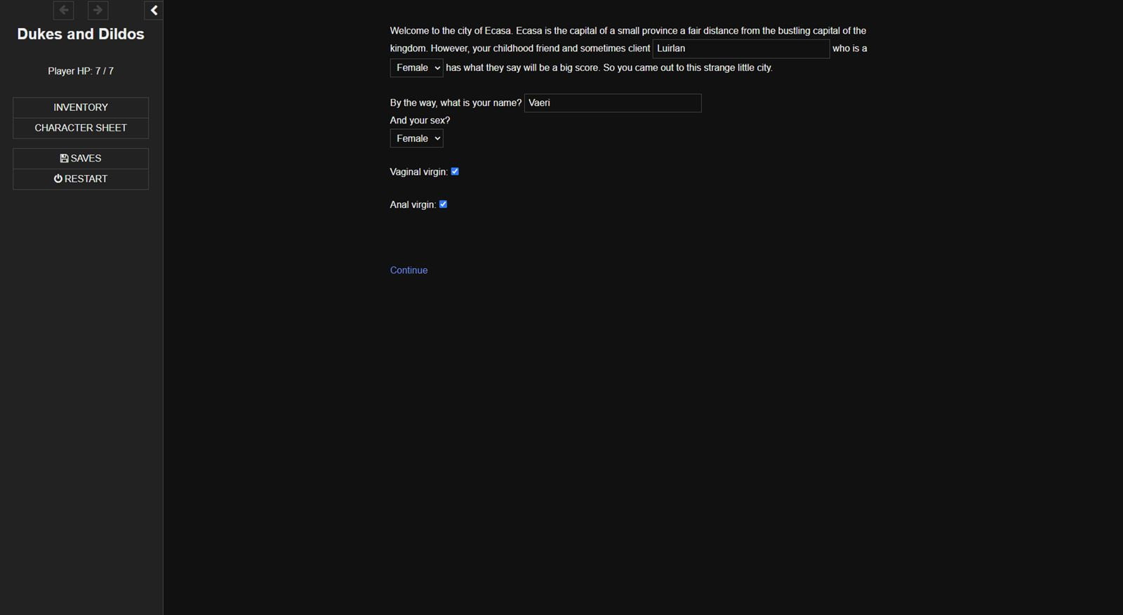Open the CHARACTER SHEET menu

tap(81, 128)
